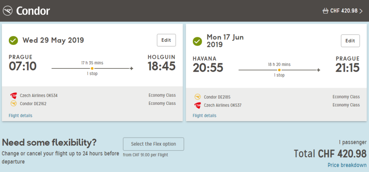Open the shopping basket icon
369x172 pixels.
point(325,11)
